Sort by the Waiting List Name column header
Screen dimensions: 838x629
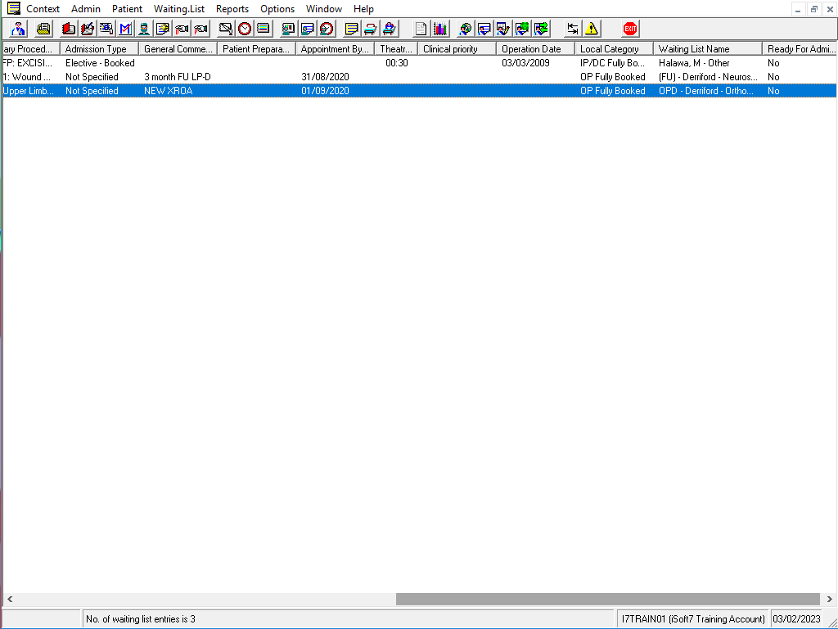click(708, 48)
